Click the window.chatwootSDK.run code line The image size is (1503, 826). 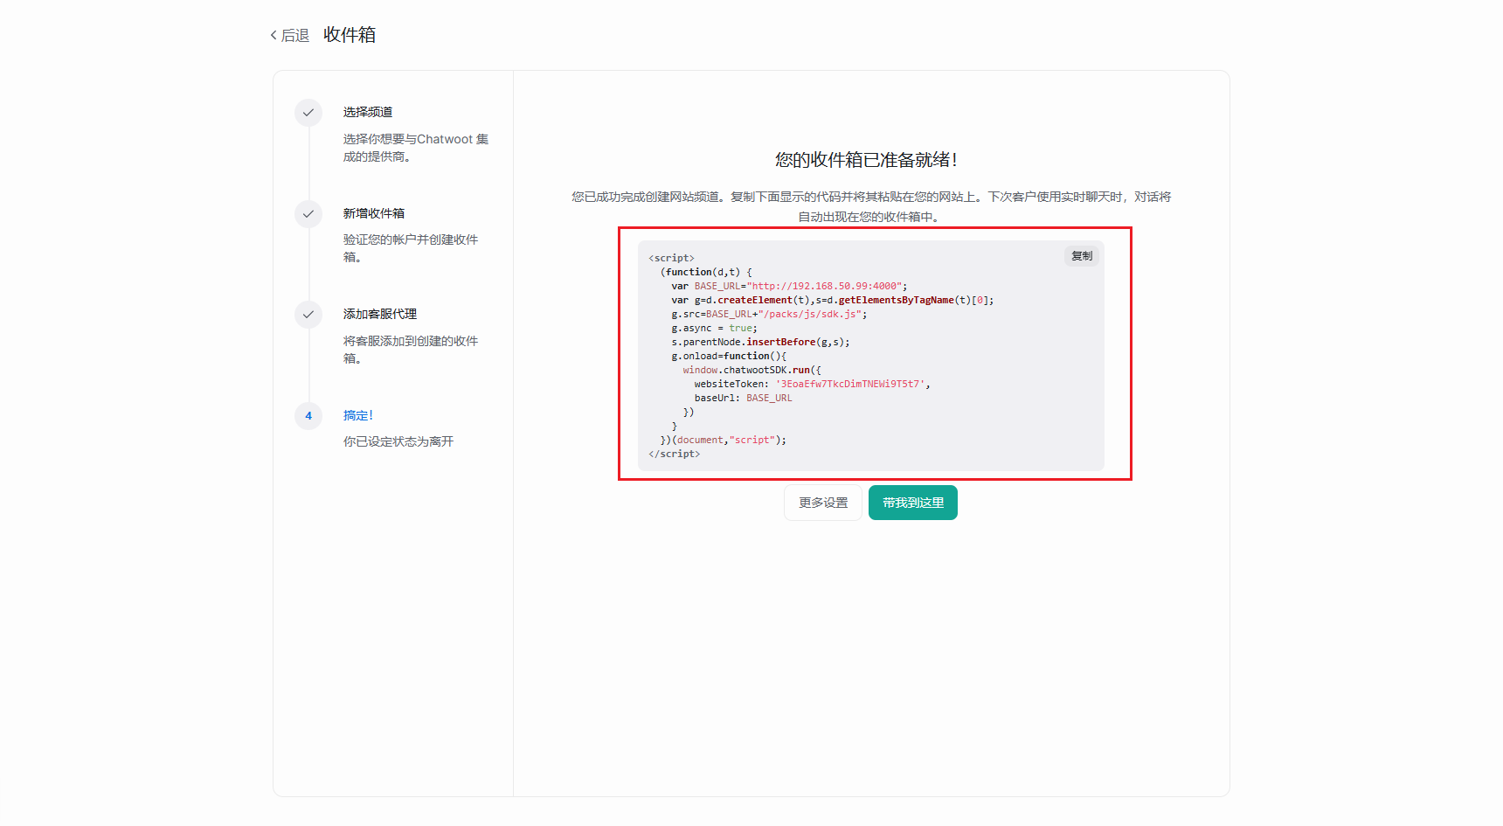click(x=751, y=370)
